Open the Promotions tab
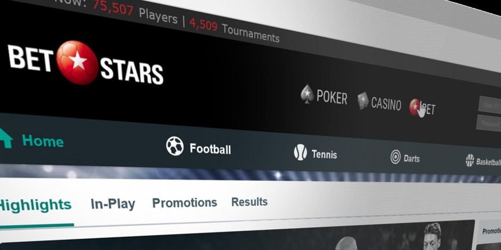This screenshot has width=501, height=250. tap(184, 203)
